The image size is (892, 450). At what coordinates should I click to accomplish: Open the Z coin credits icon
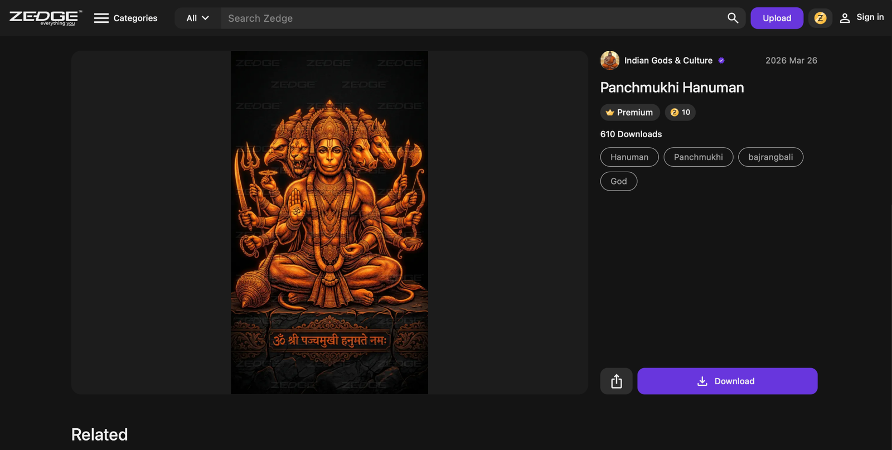(820, 18)
